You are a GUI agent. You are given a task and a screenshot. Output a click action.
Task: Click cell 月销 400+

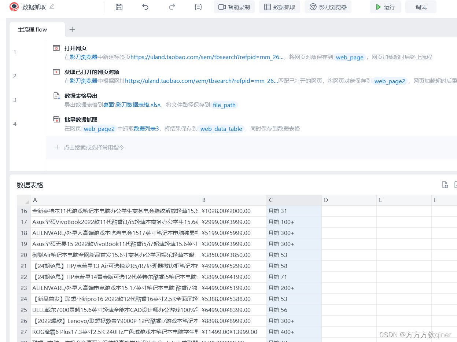point(294,332)
